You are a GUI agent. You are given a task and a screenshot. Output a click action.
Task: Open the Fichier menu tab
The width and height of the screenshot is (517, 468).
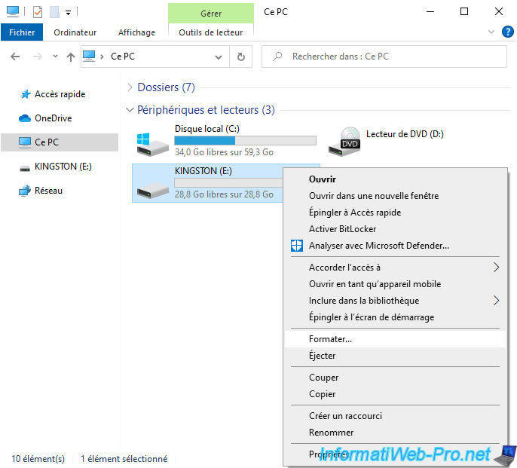(x=22, y=32)
